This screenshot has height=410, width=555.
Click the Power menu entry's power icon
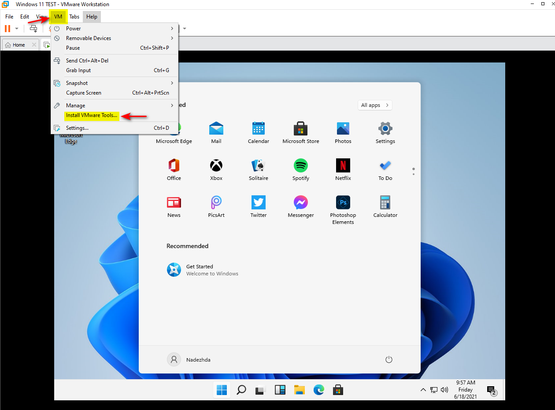point(57,28)
